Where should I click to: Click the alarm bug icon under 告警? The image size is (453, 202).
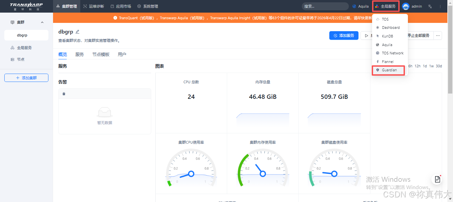click(64, 94)
